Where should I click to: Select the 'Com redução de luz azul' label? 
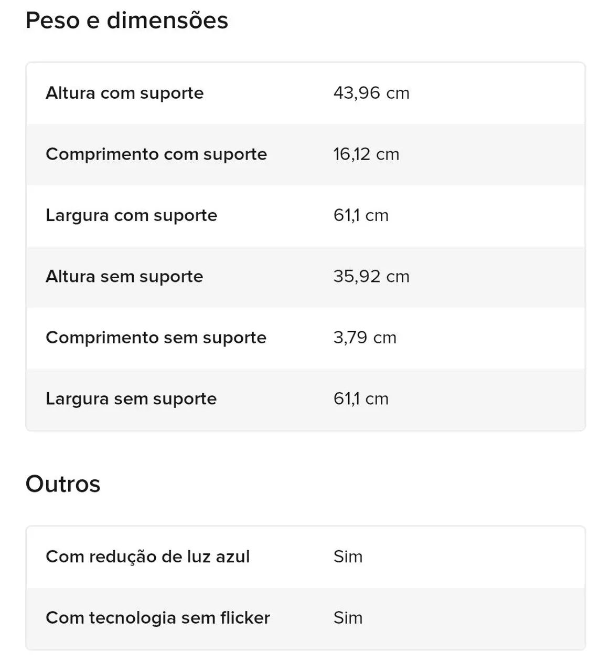point(148,557)
